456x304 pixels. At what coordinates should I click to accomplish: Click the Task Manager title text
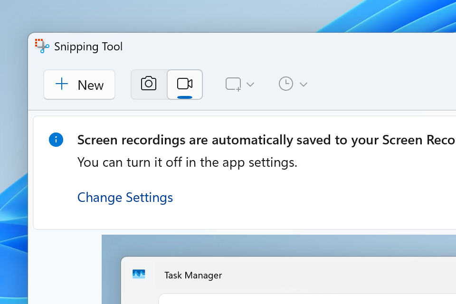(x=193, y=275)
